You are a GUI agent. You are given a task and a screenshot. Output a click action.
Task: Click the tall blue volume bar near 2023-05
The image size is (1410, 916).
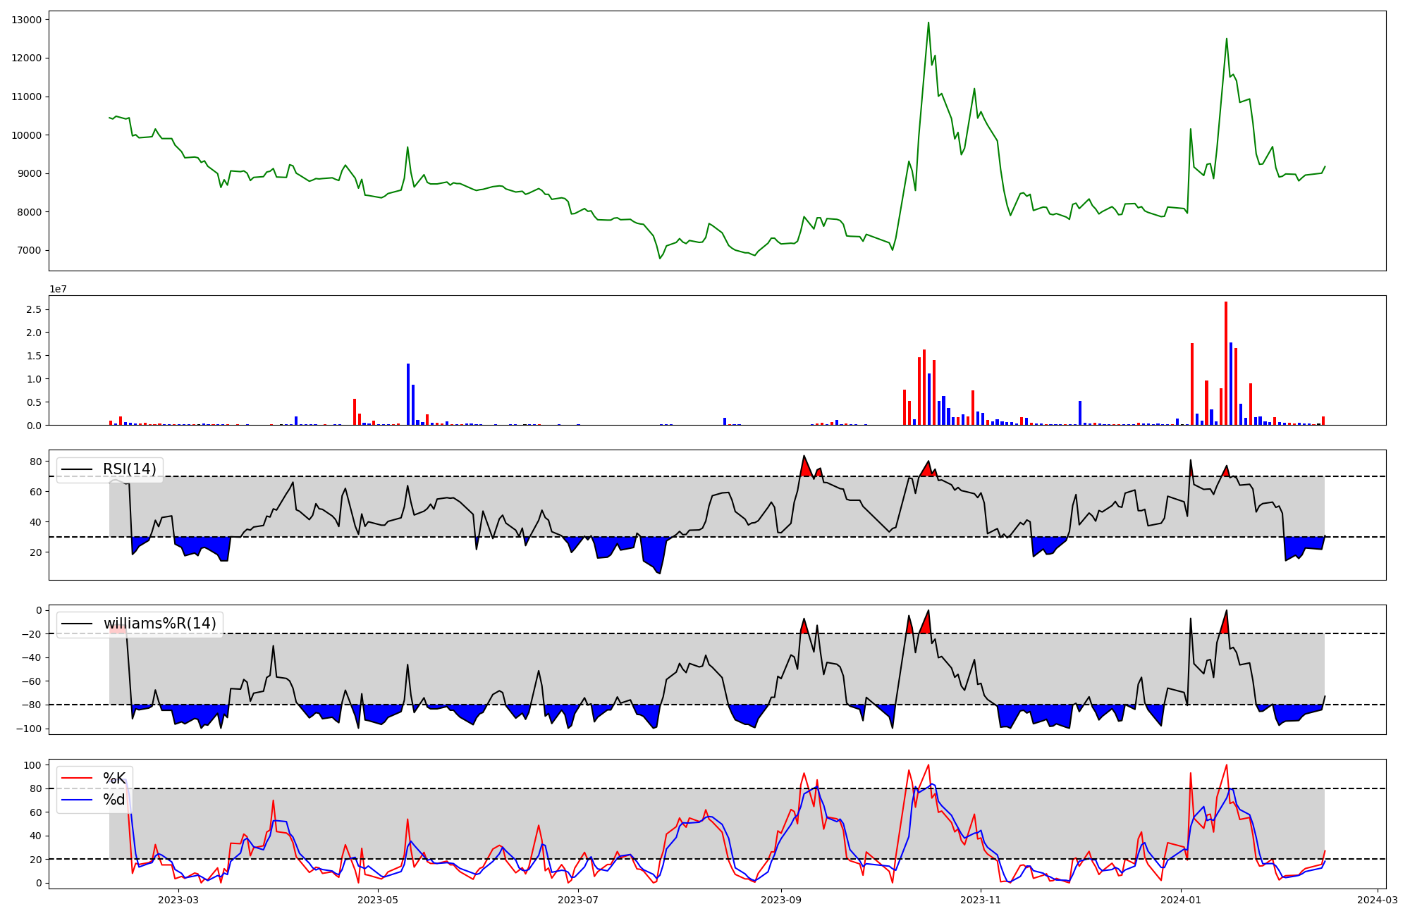(408, 395)
